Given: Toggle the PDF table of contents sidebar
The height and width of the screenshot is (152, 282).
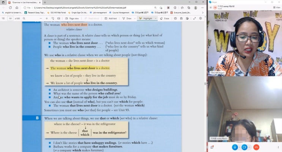Looking at the screenshot, I should [x=3, y=18].
